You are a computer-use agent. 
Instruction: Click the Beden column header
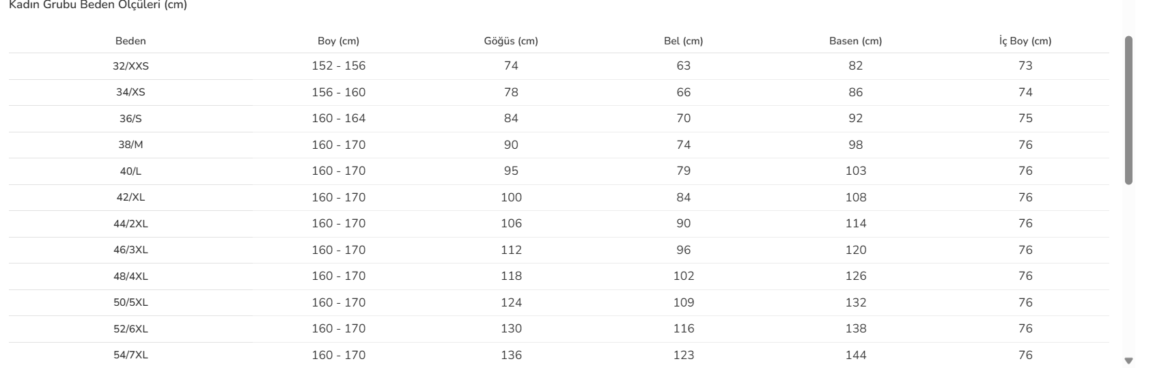[x=130, y=41]
